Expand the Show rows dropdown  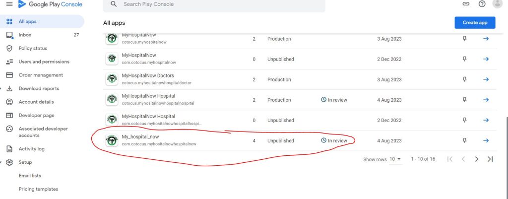395,159
